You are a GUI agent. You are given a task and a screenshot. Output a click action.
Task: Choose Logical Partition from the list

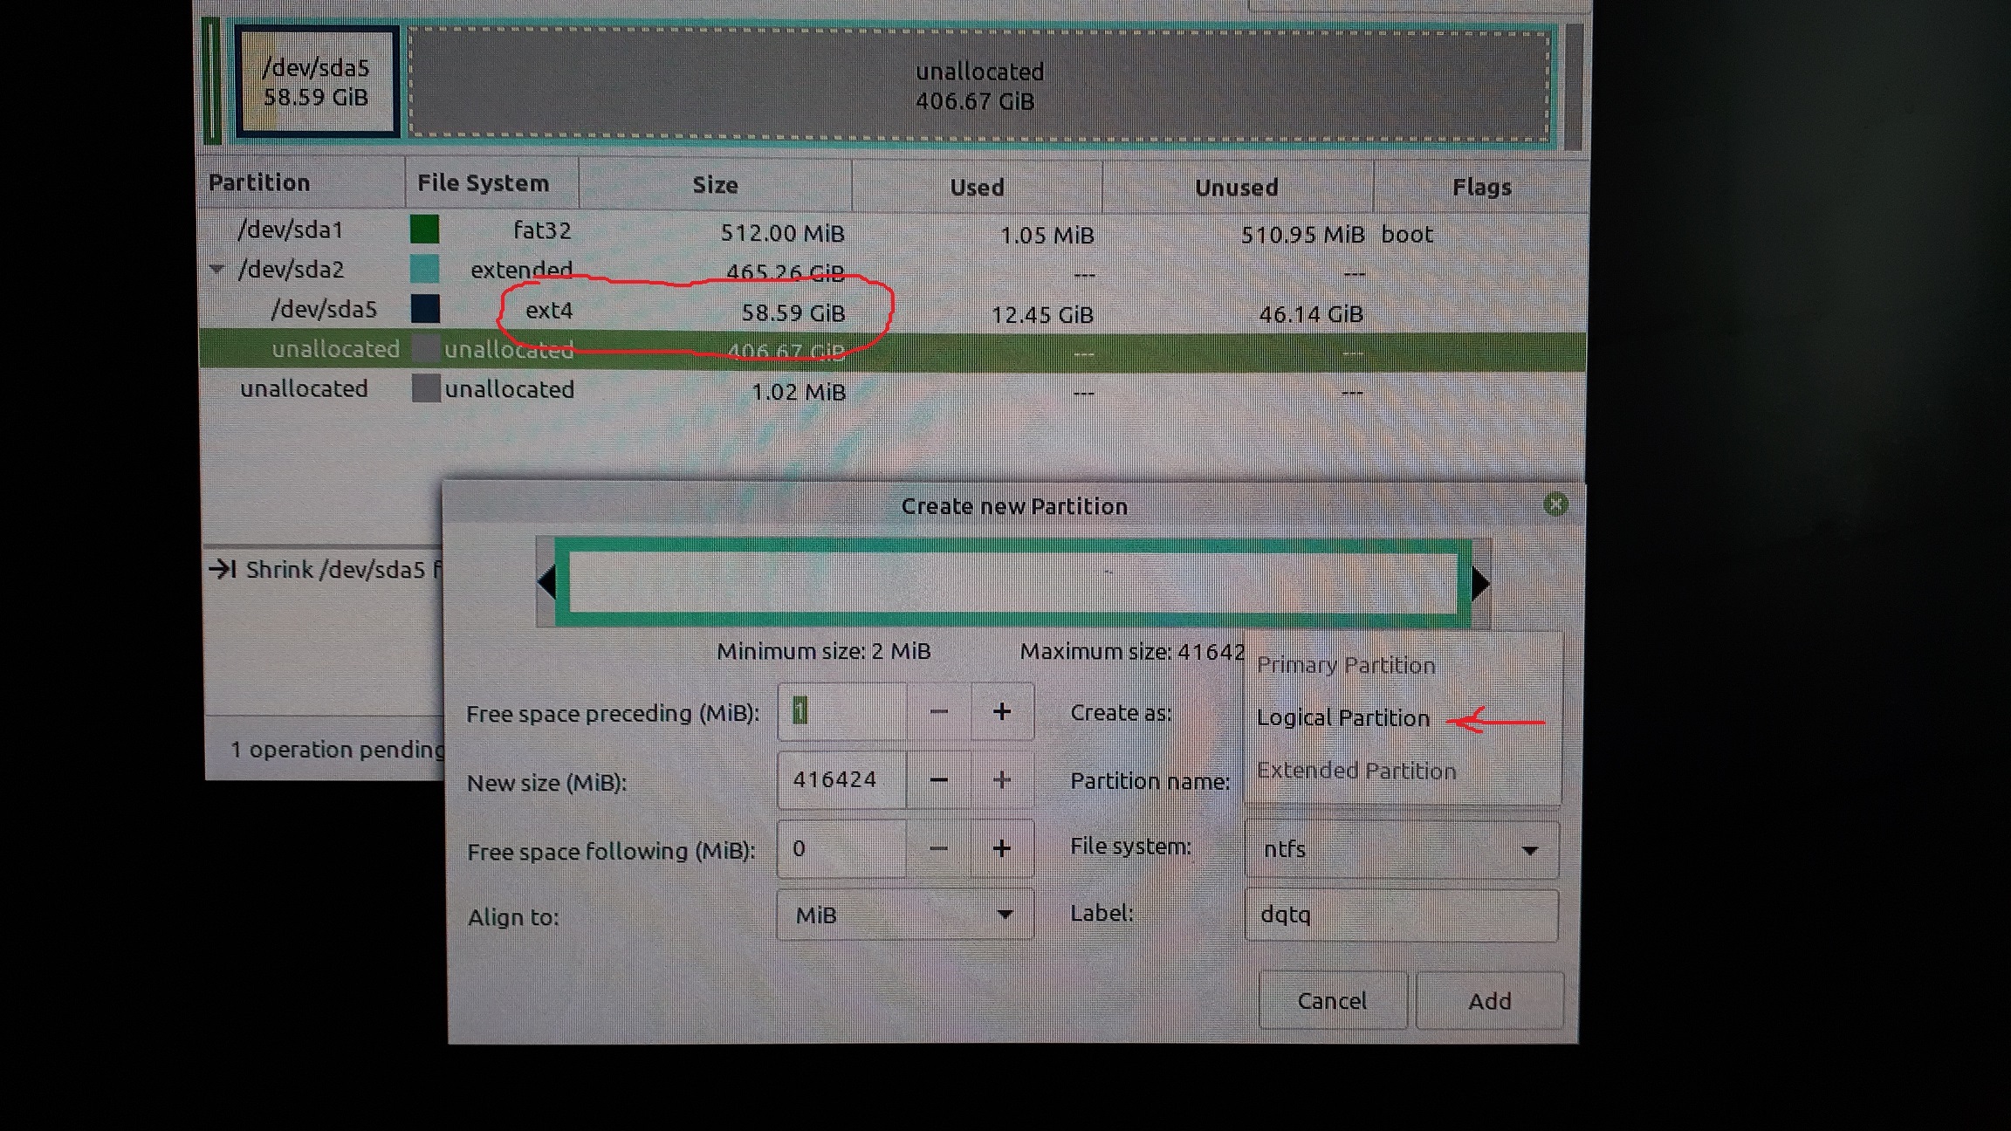(1343, 718)
